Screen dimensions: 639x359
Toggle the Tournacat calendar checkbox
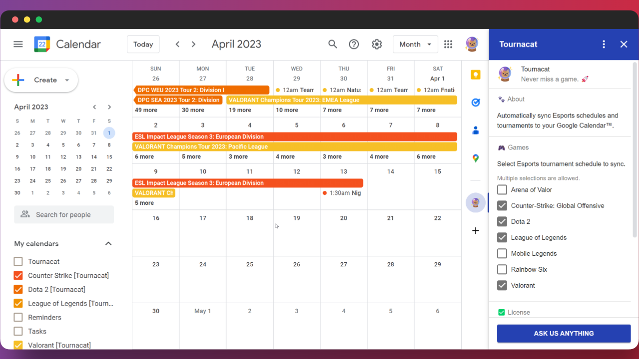coord(18,262)
